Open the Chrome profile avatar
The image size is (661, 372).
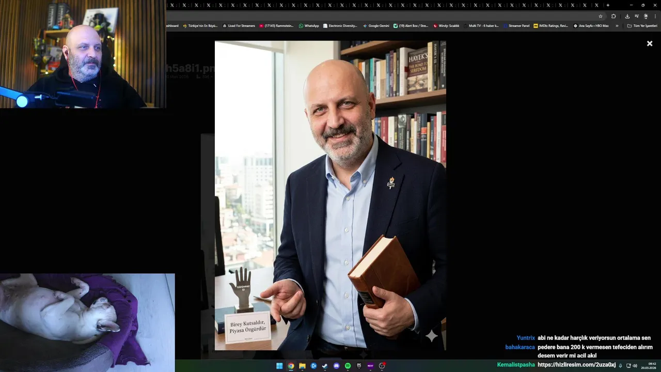pos(646,16)
